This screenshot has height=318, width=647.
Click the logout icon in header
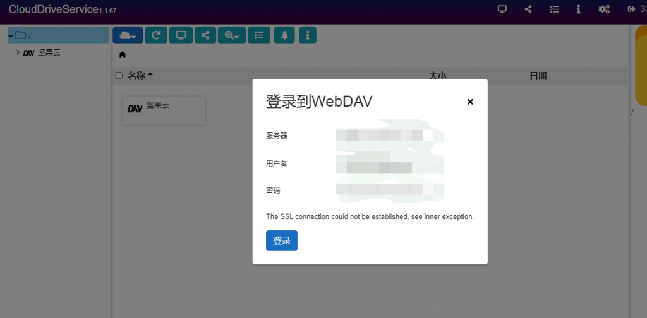point(631,9)
